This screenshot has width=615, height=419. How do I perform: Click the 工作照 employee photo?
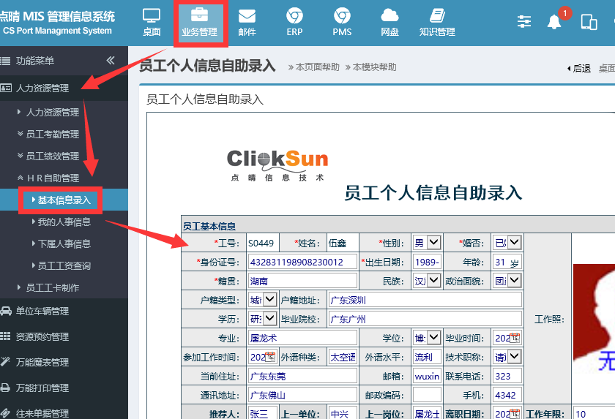[x=593, y=318]
